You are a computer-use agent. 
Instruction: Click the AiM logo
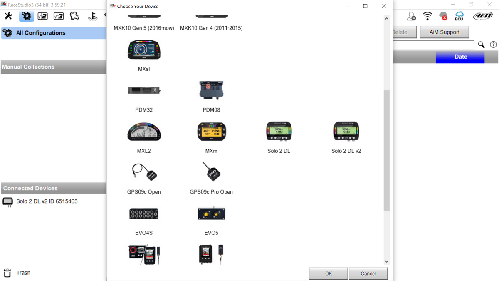[x=483, y=16]
